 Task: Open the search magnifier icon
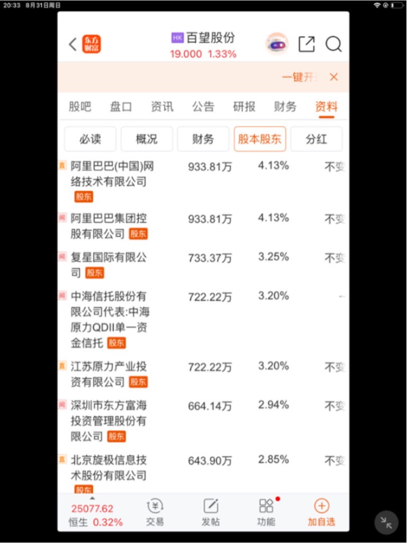click(333, 44)
